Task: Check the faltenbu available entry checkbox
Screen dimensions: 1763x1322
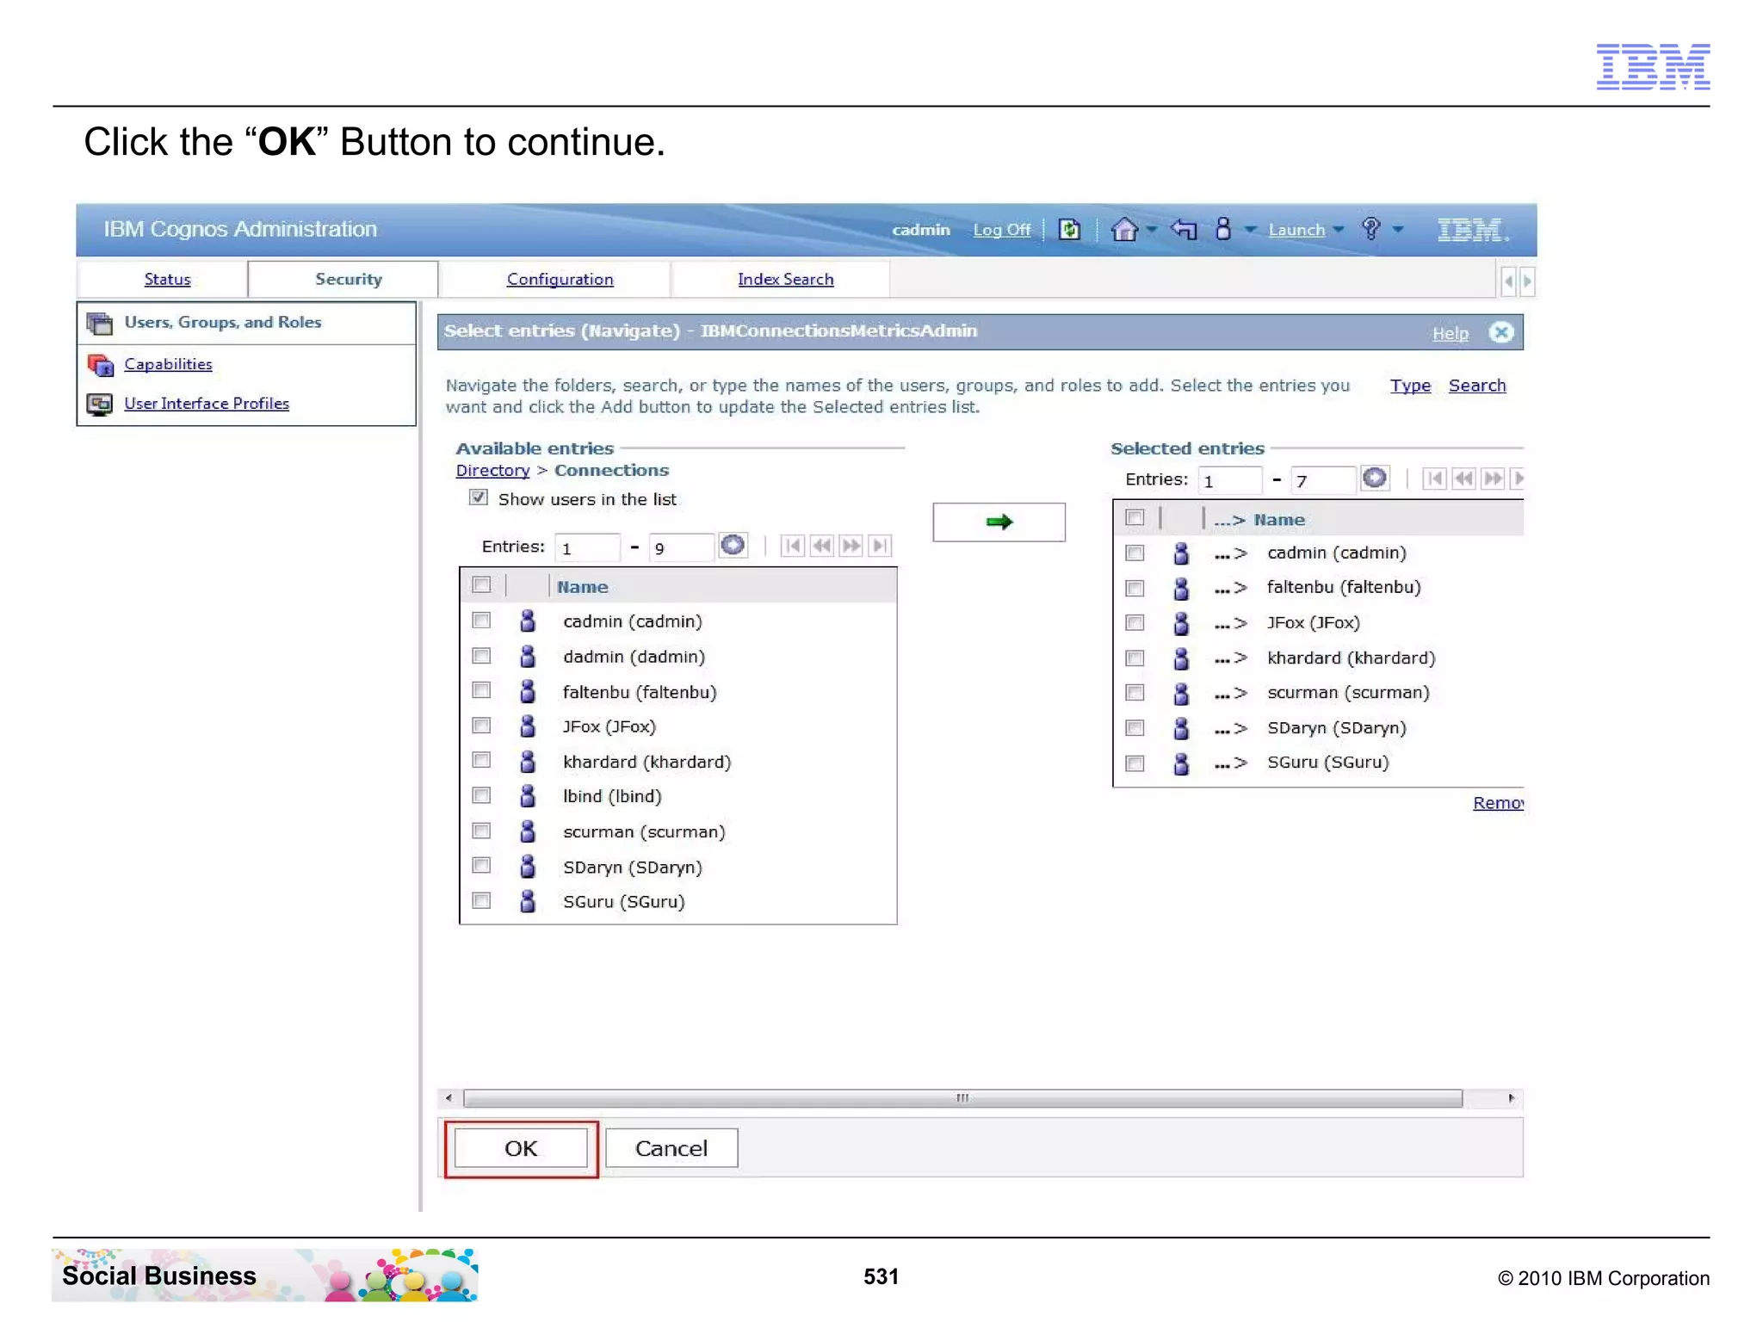Action: 481,690
